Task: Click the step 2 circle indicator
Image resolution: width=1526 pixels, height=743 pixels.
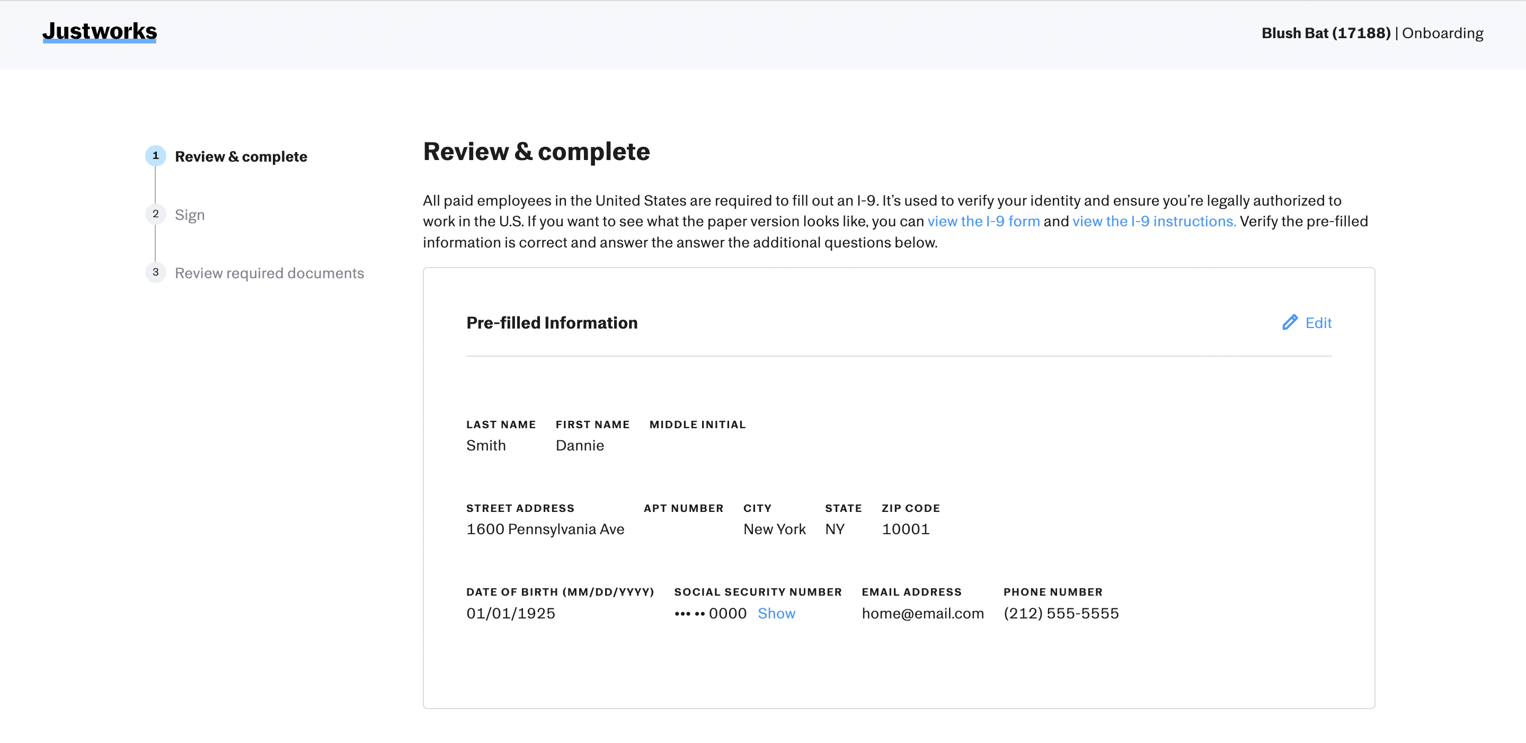Action: click(155, 214)
